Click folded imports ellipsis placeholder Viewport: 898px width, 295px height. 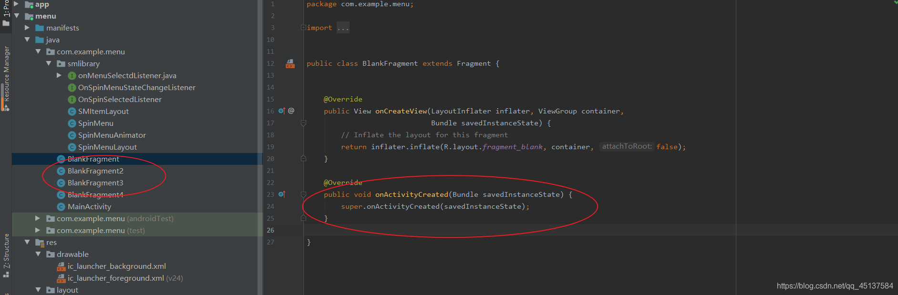pyautogui.click(x=343, y=28)
